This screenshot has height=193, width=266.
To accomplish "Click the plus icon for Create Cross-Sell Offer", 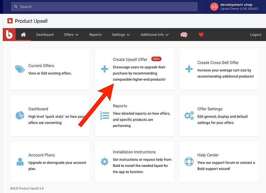I will click(189, 69).
